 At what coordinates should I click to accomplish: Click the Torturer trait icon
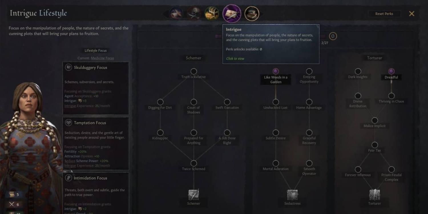click(x=375, y=195)
